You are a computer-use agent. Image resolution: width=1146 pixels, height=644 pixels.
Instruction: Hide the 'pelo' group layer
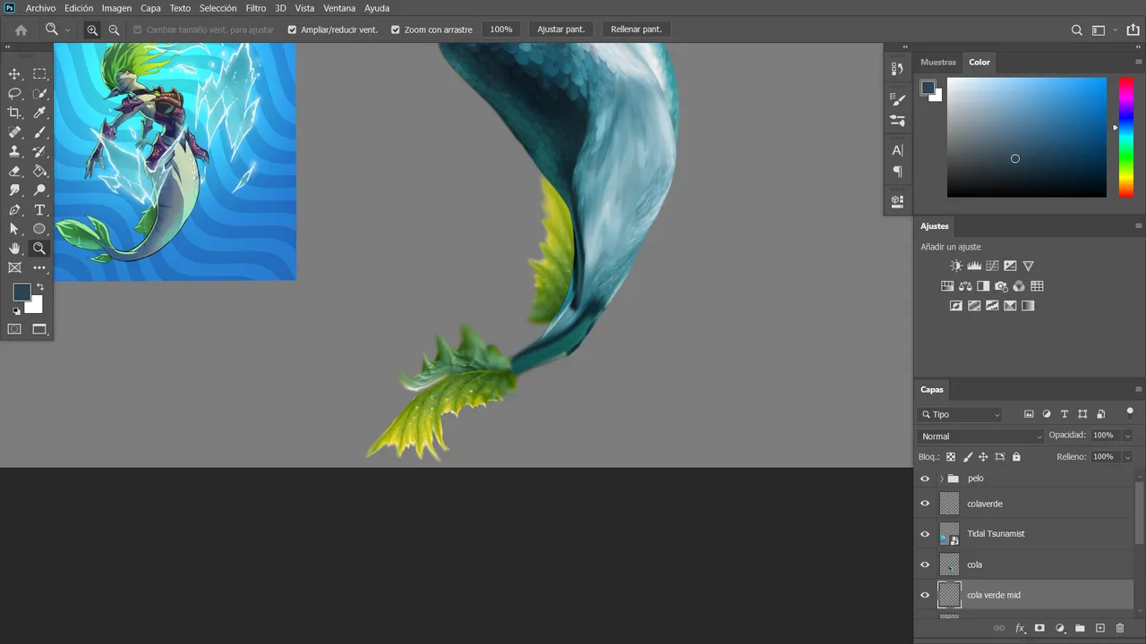[925, 479]
